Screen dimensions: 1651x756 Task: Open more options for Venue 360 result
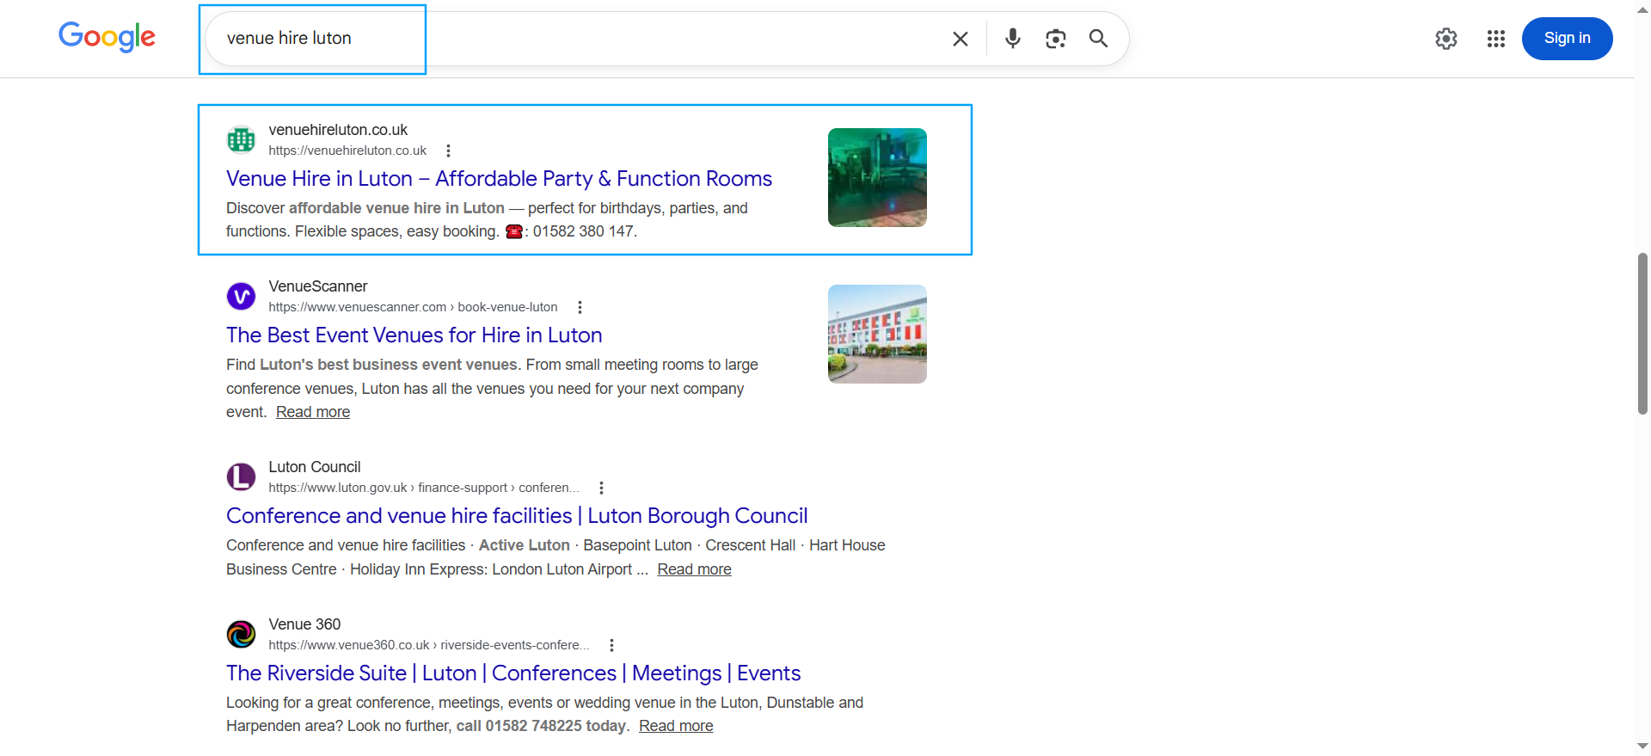pos(611,645)
